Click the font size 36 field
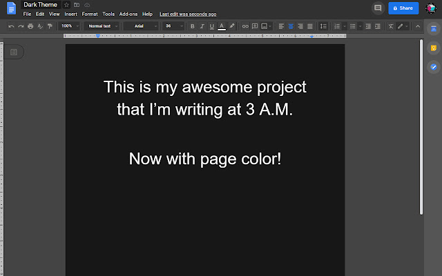 point(169,26)
